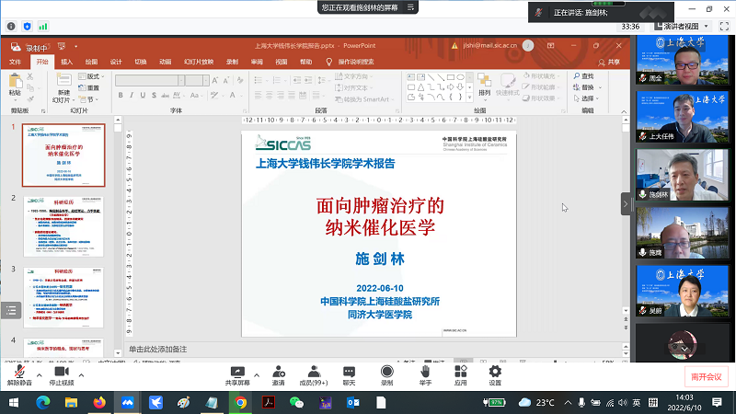Toggle Underline formatting
Screen dimensions: 736x414
click(x=143, y=96)
